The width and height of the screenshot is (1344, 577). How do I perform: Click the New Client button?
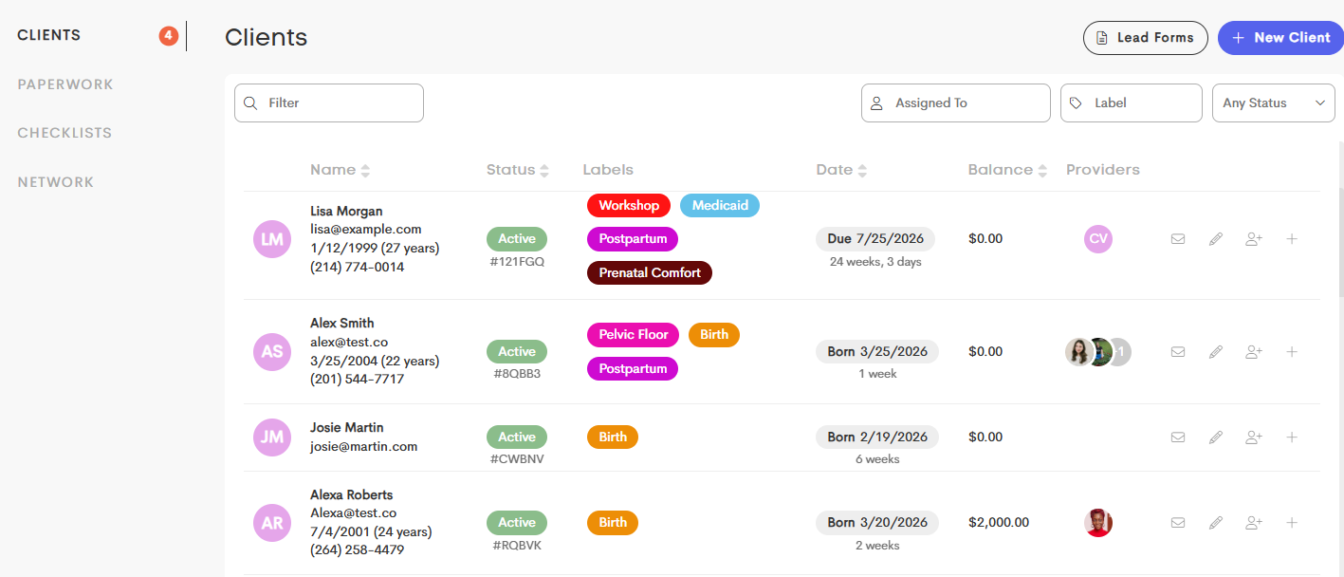click(1280, 38)
